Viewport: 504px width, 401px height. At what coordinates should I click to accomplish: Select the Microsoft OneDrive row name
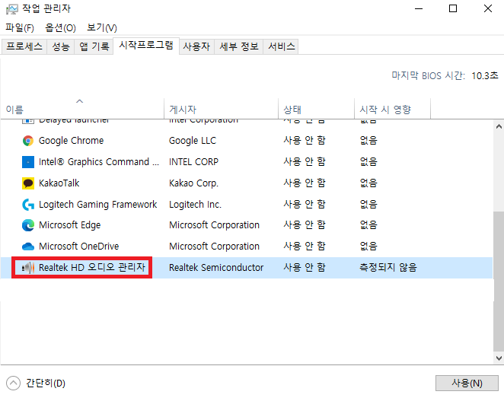78,247
